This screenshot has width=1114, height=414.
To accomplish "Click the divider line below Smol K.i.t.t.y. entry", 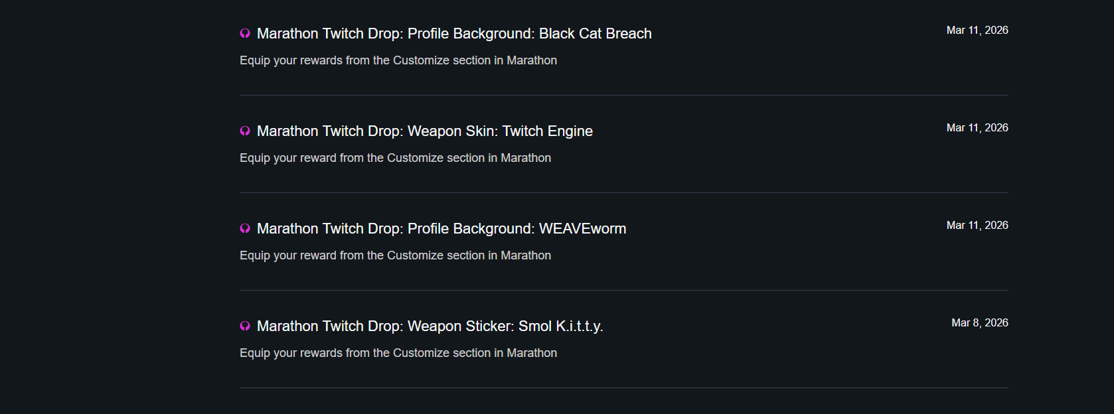I will 624,387.
